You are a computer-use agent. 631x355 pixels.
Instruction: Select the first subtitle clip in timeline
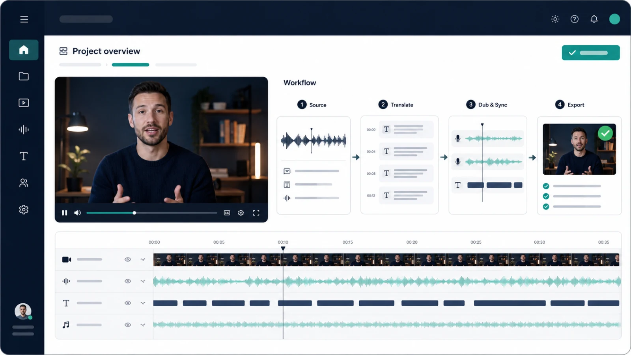(165, 303)
